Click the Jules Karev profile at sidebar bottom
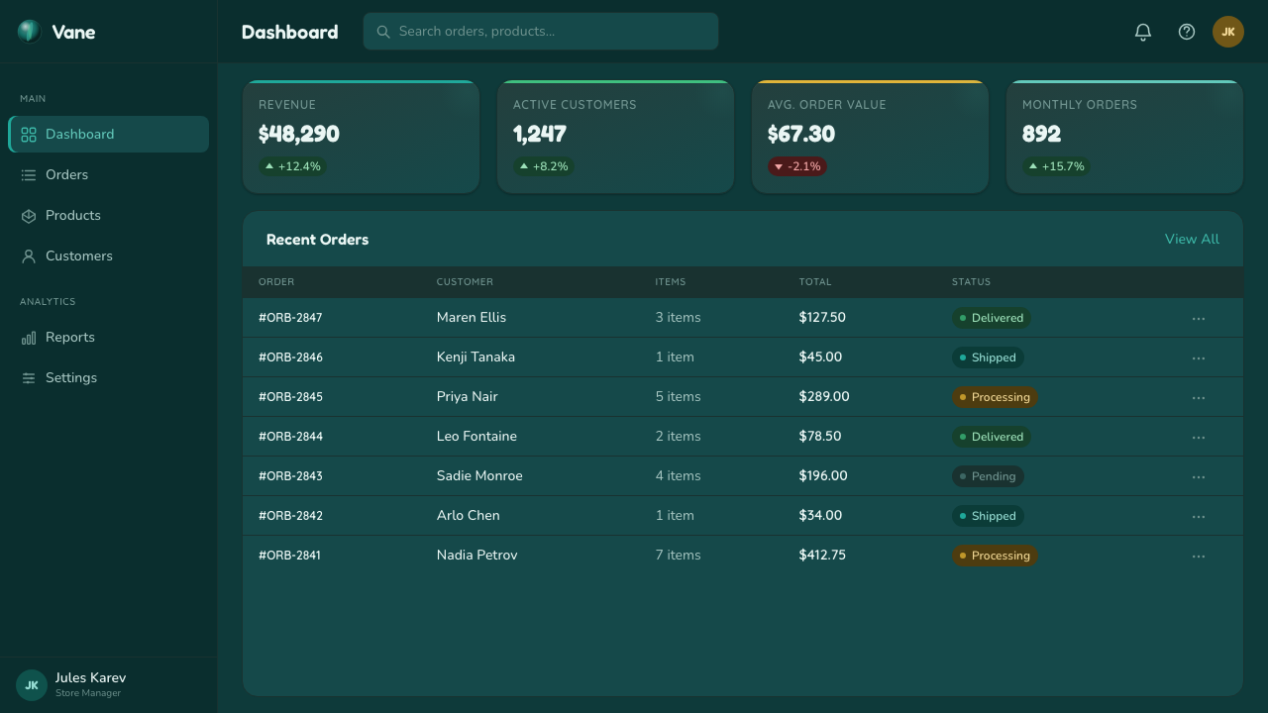 pos(109,684)
